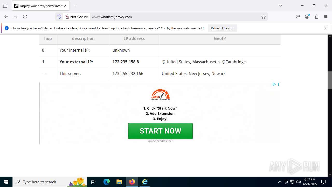Image resolution: width=332 pixels, height=187 pixels.
Task: Click the 'GeoIP' column header
Action: click(220, 38)
